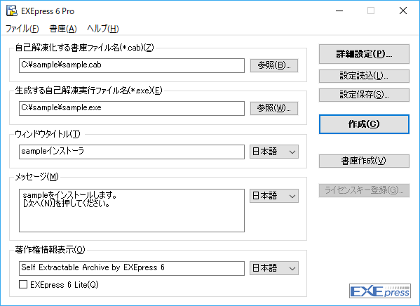Open the ファイル(F) menu
This screenshot has height=306, width=420.
[22, 29]
